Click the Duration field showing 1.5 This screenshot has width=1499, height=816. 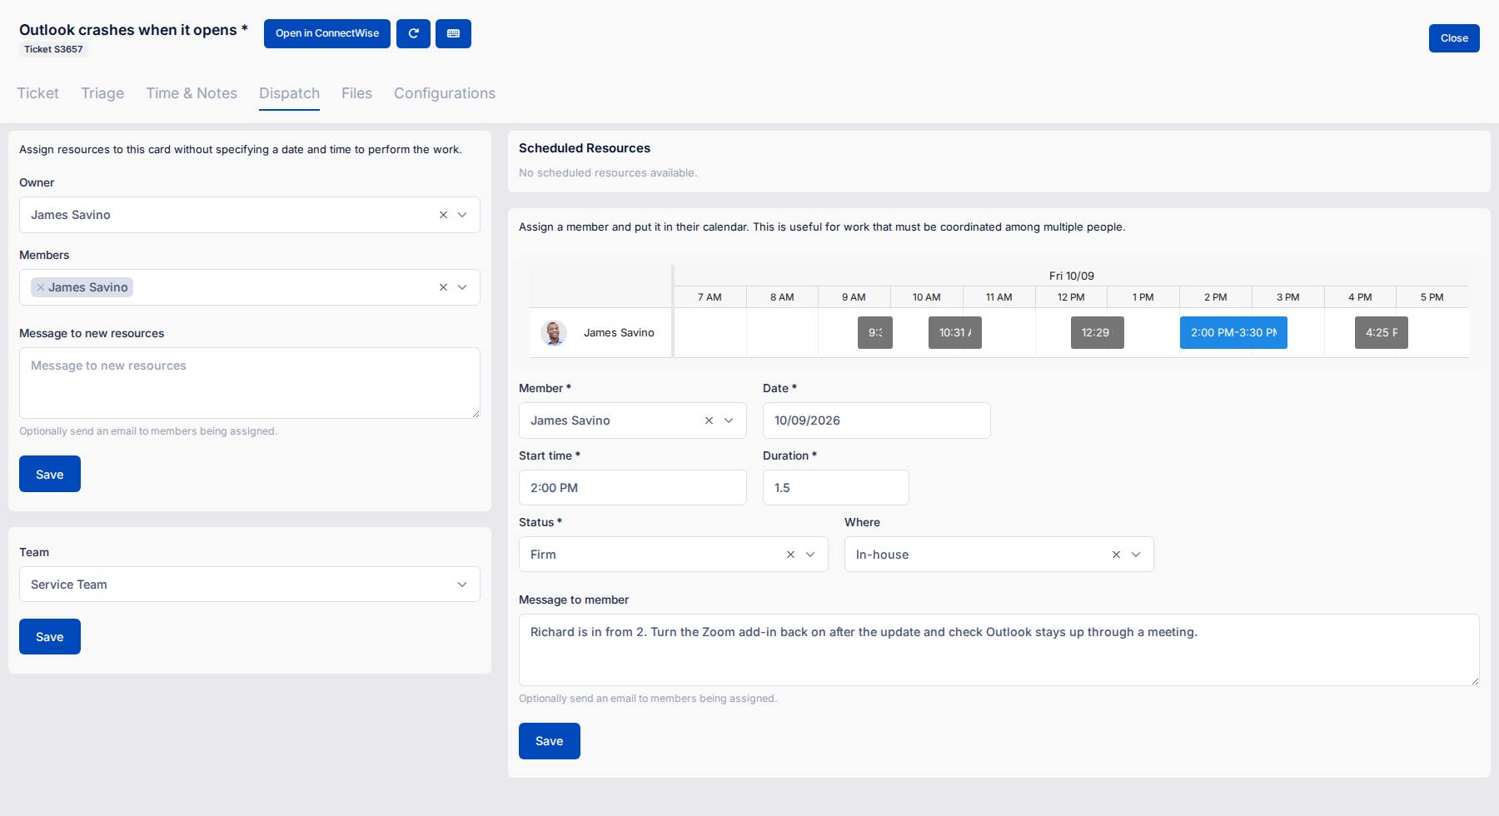point(836,488)
